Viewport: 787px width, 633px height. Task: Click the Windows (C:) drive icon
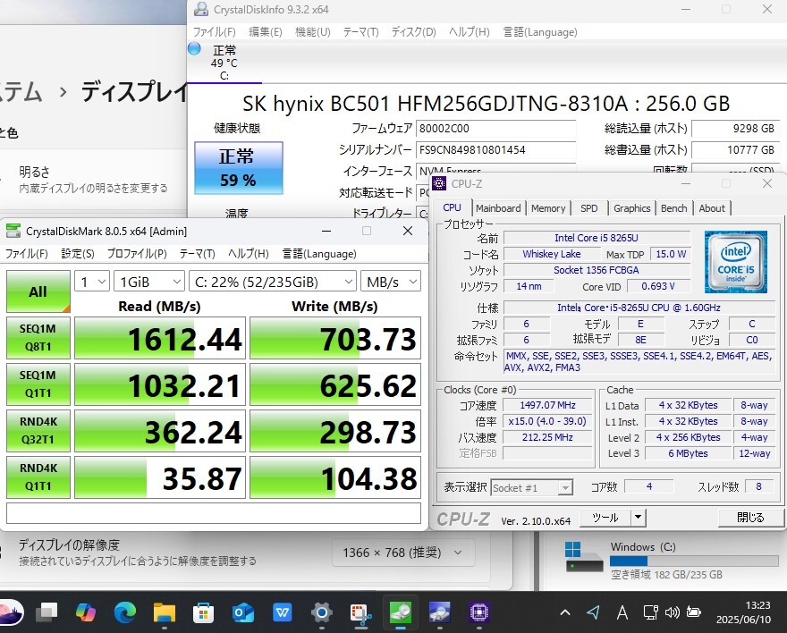(584, 557)
